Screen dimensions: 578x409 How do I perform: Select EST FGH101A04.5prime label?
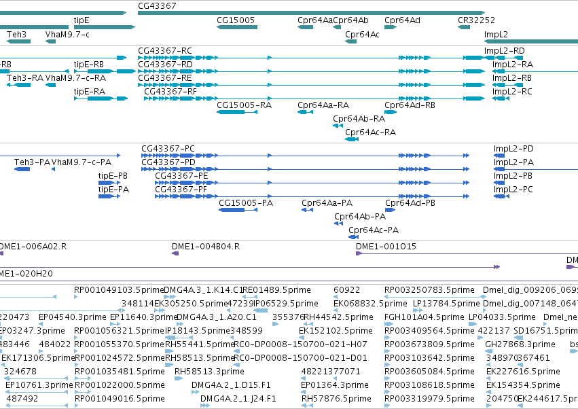tap(425, 317)
